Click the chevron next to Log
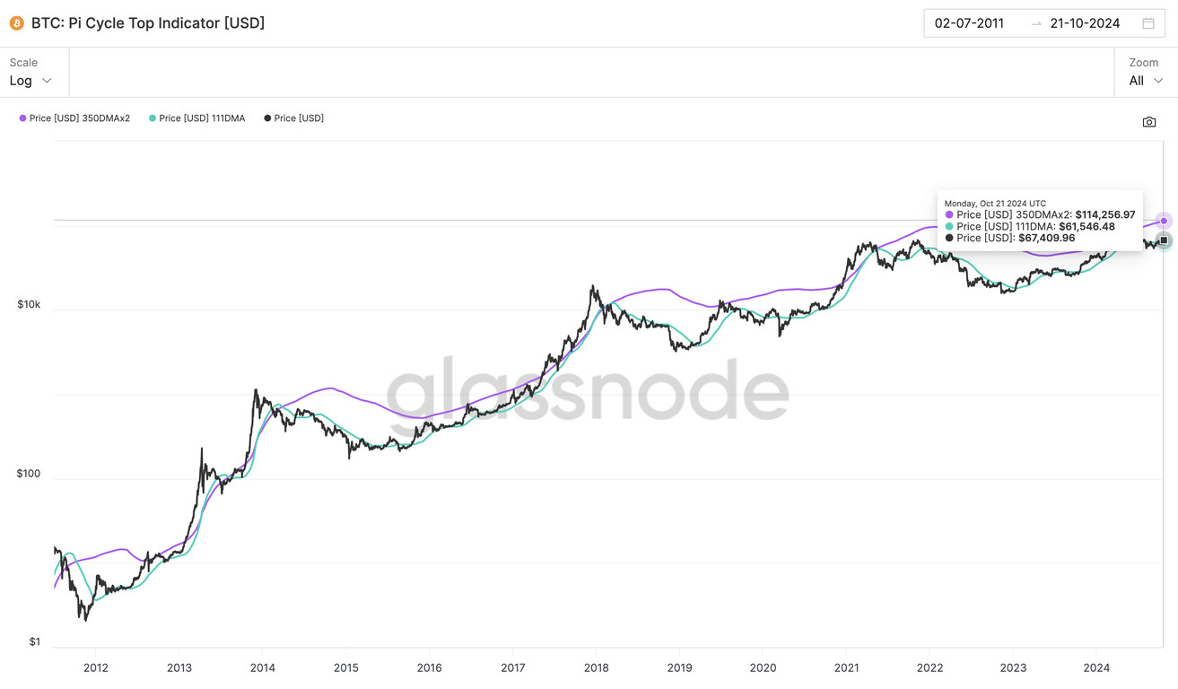Viewport: 1178px width, 689px height. click(46, 80)
